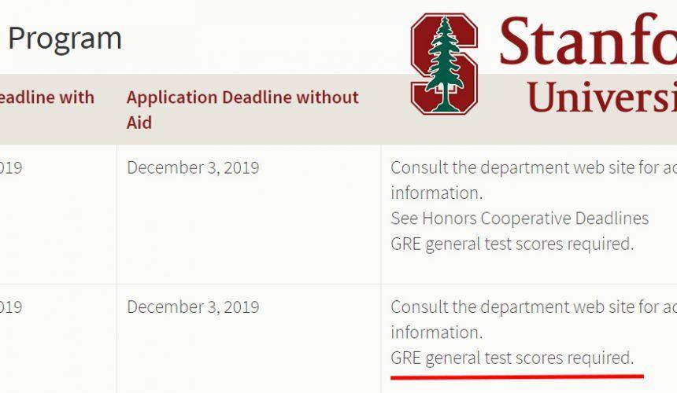This screenshot has height=393, width=677.
Task: Click the green tree in the logo
Action: (444, 64)
